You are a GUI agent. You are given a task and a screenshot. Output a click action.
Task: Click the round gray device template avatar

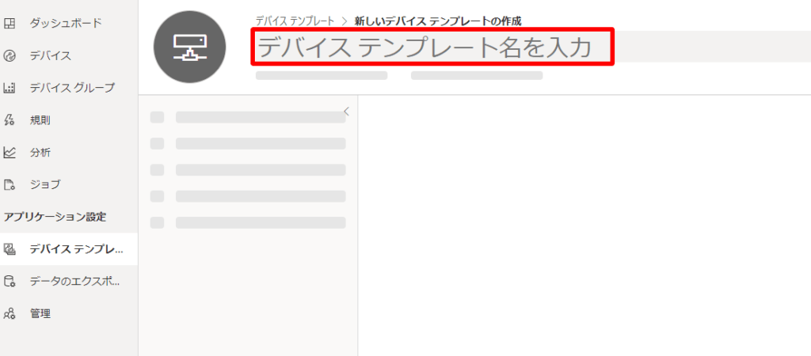(x=190, y=46)
